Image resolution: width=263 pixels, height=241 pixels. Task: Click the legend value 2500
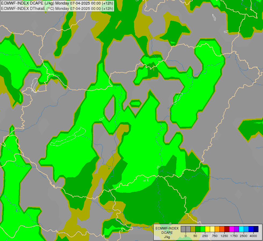coord(244,236)
